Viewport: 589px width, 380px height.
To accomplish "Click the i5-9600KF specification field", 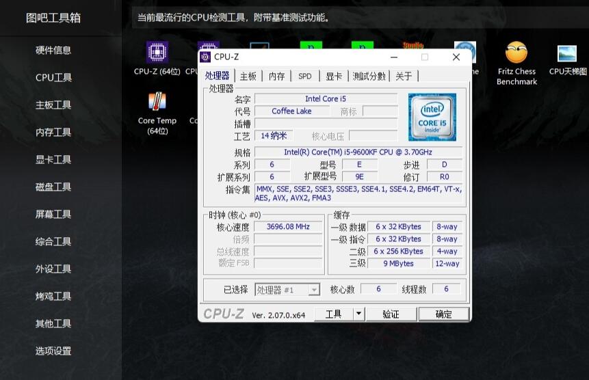I will point(358,152).
